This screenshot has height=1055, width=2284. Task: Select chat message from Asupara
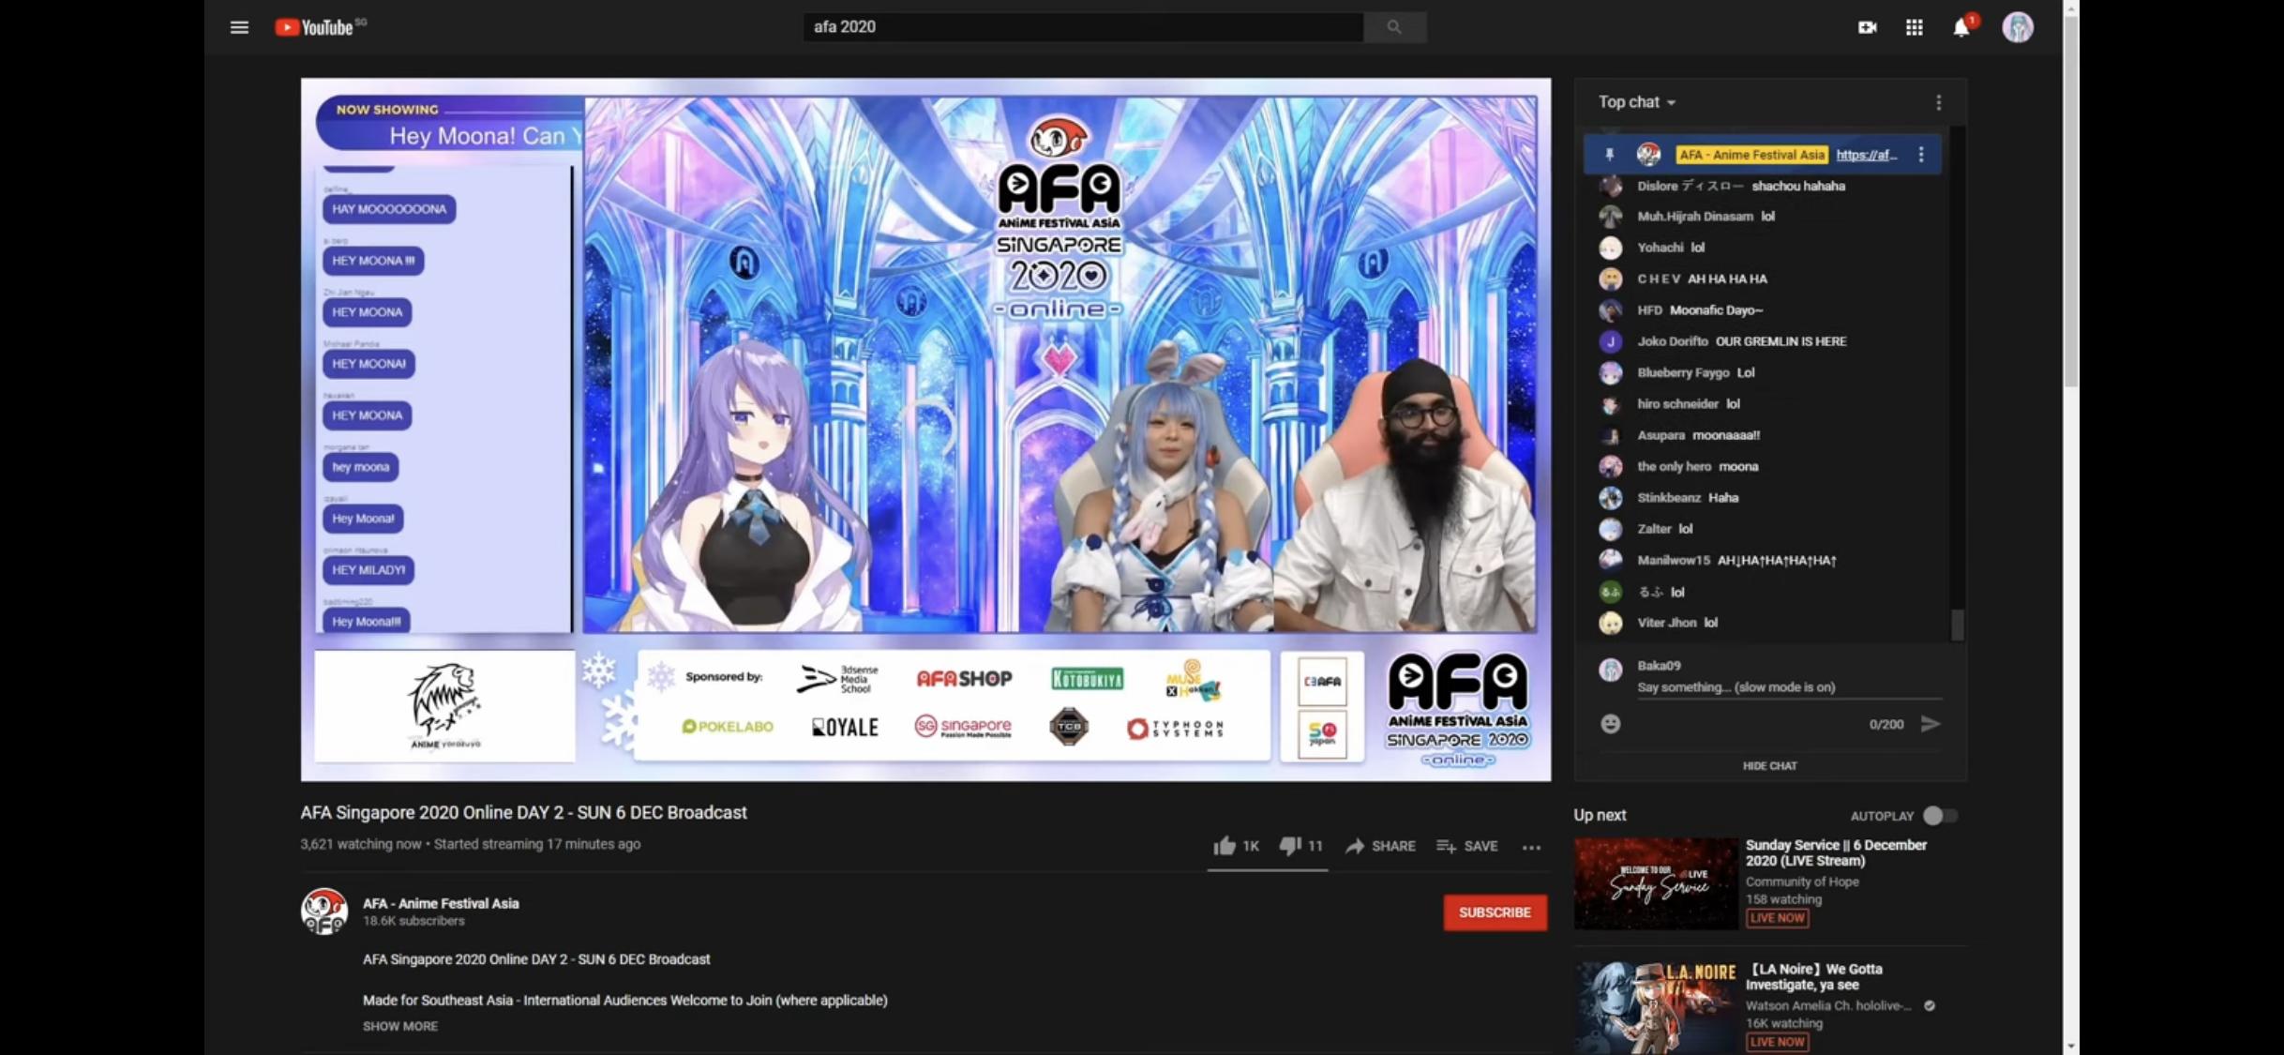click(1698, 435)
